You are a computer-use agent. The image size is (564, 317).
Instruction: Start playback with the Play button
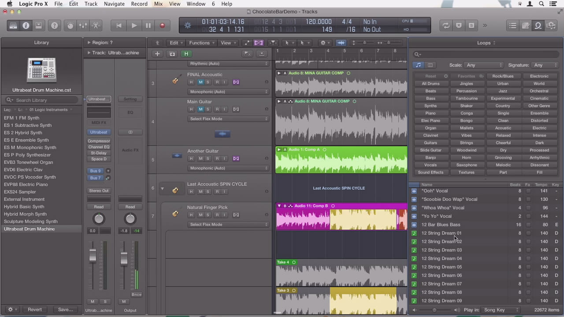pyautogui.click(x=134, y=26)
